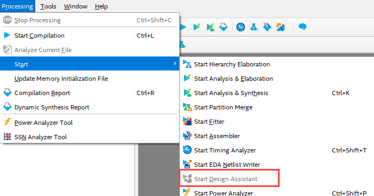
Task: Click the blue speech bubble toolbar icon
Action: [x=302, y=27]
